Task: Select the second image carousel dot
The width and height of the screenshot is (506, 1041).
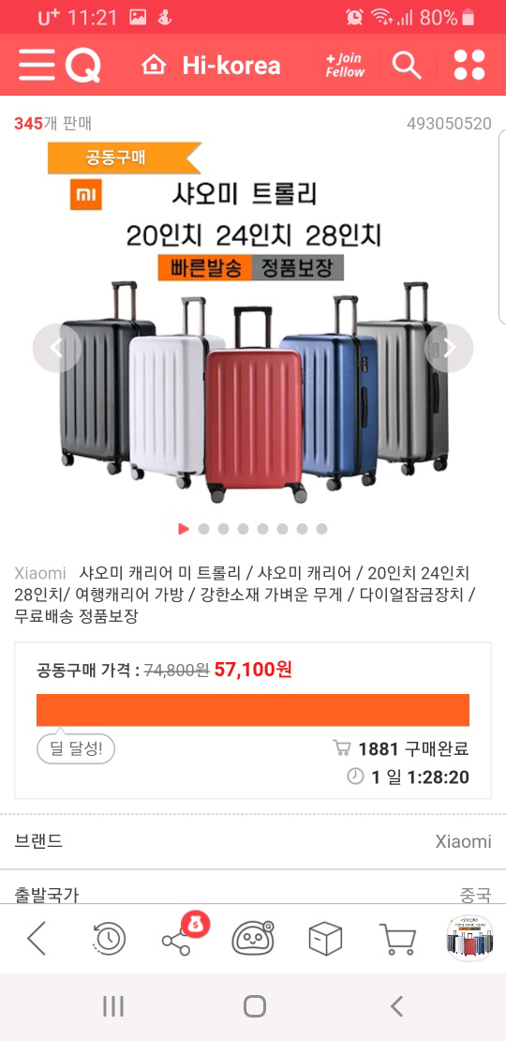Action: click(x=203, y=529)
